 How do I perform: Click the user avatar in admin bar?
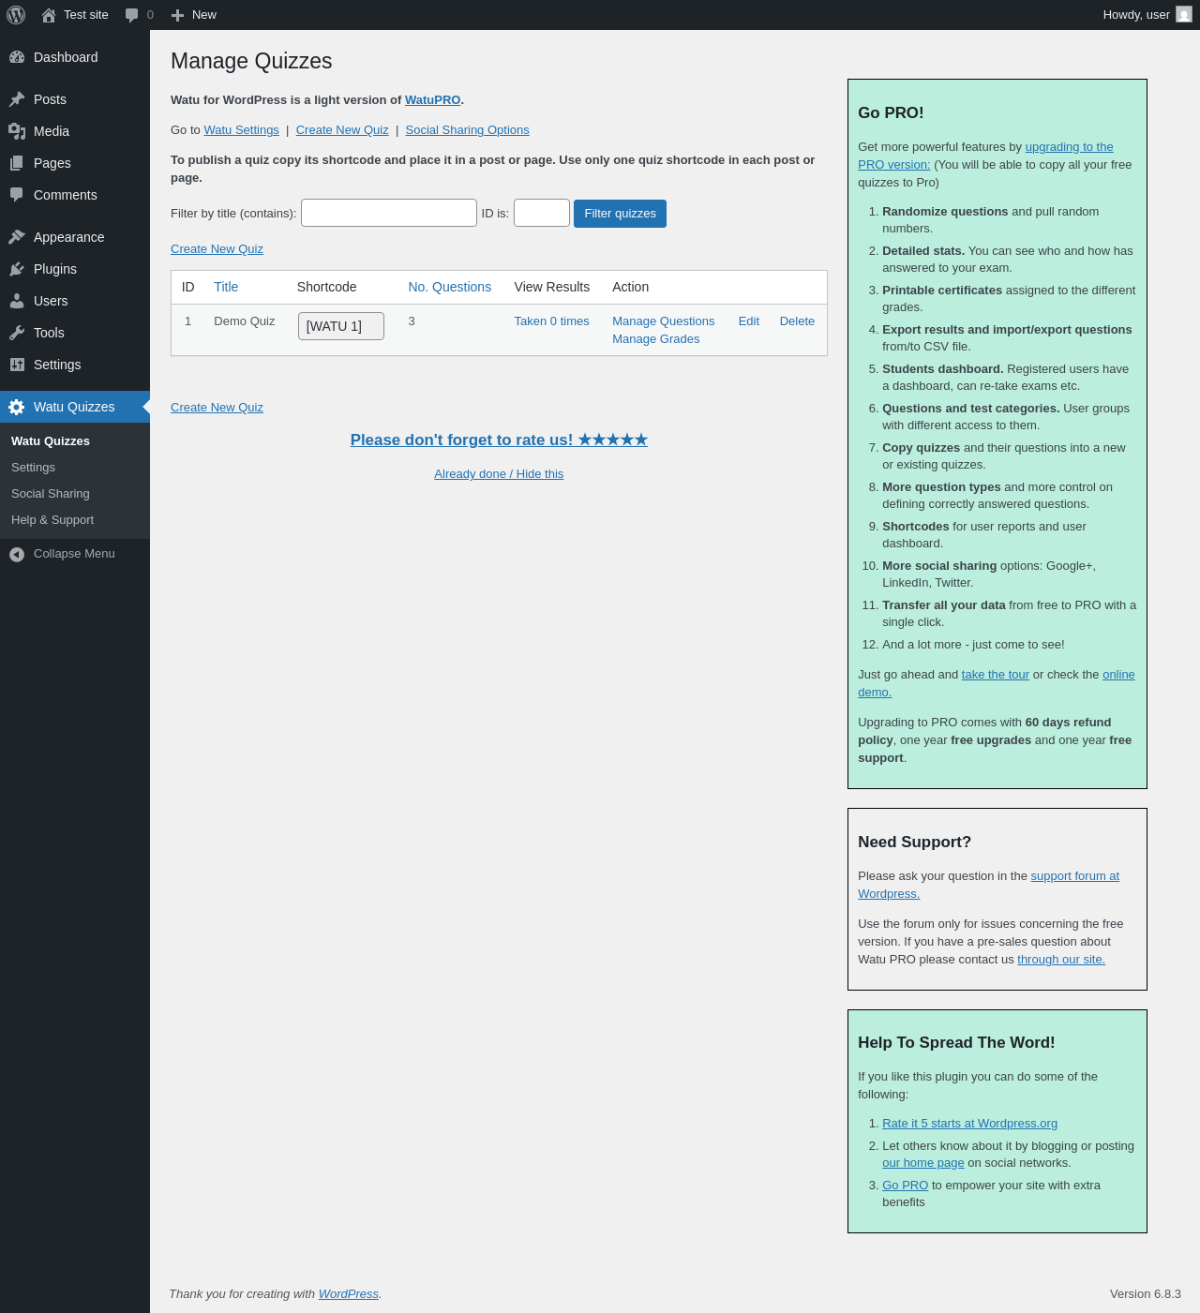1184,15
